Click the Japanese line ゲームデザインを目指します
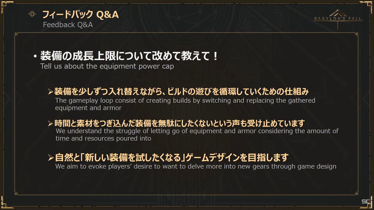 (172, 158)
